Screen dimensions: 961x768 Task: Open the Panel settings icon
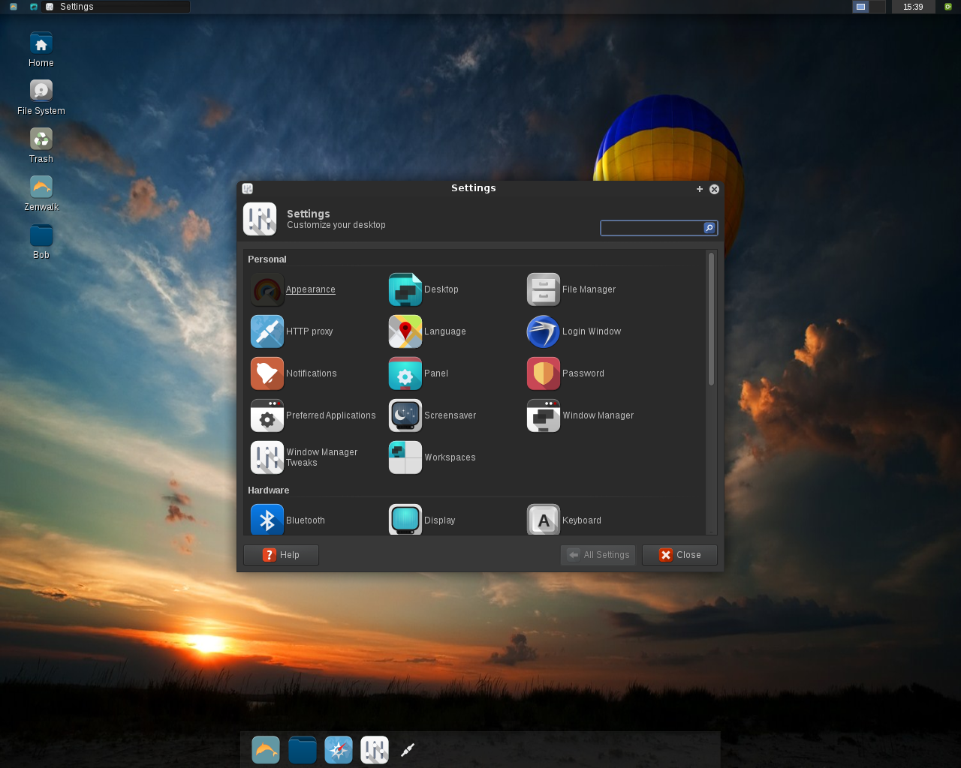tap(405, 373)
